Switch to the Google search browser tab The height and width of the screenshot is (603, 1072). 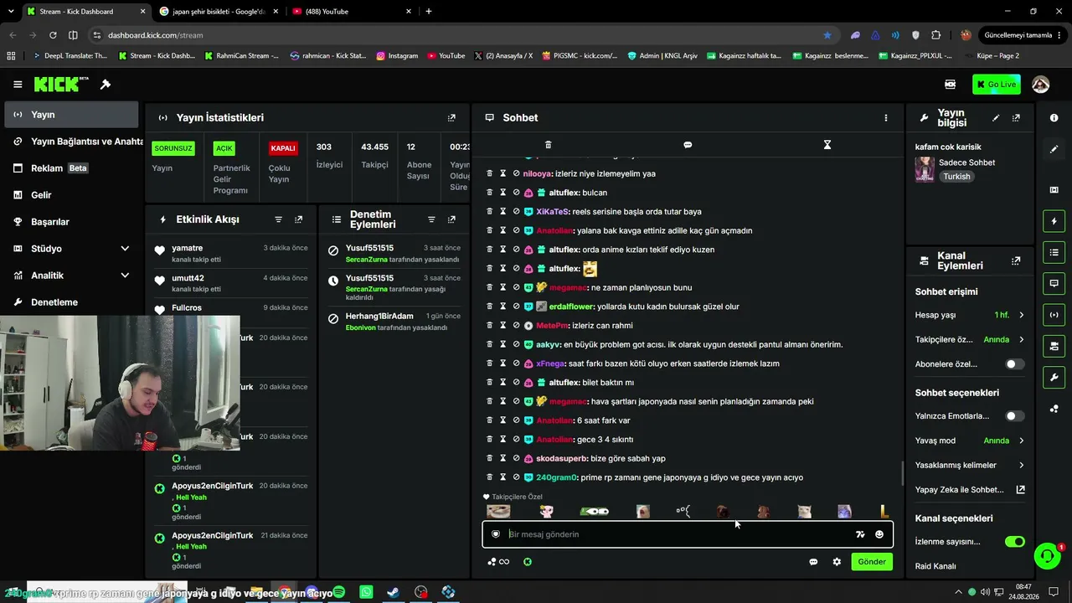click(219, 12)
